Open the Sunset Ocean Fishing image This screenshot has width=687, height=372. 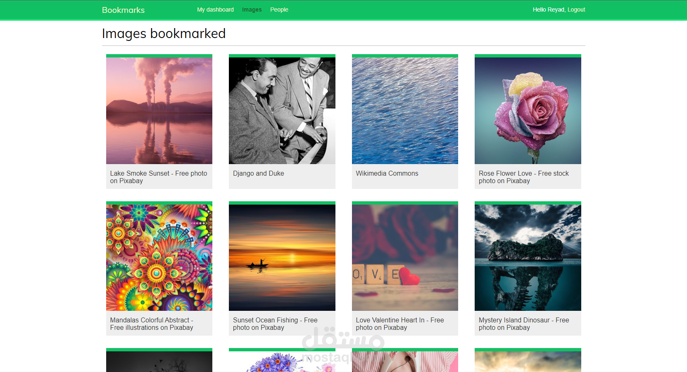tap(282, 258)
